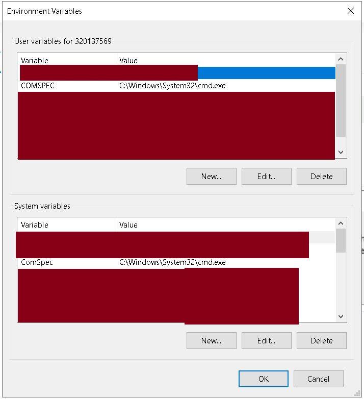Click the down arrow of system variables scrollbar

tap(341, 316)
